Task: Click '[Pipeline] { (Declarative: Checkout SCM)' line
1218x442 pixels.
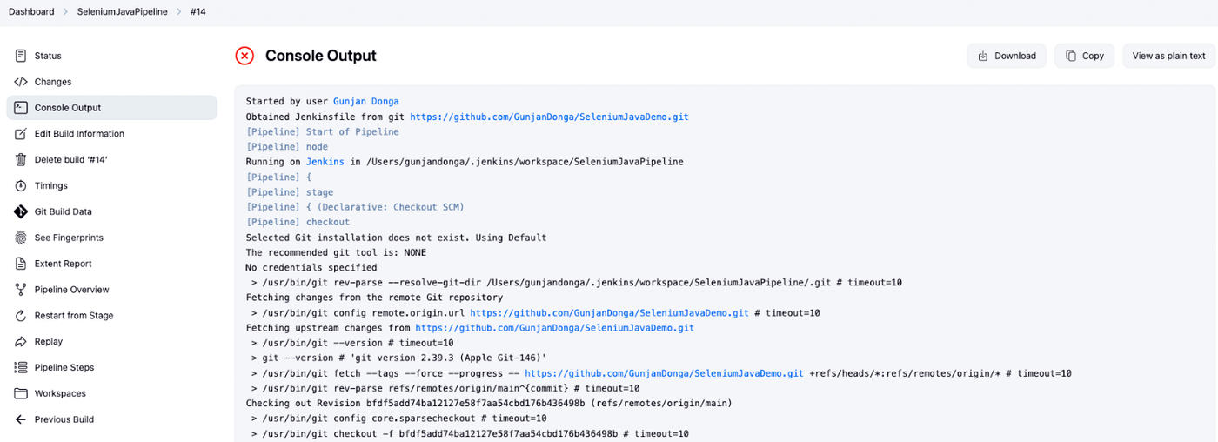Action: click(x=355, y=207)
